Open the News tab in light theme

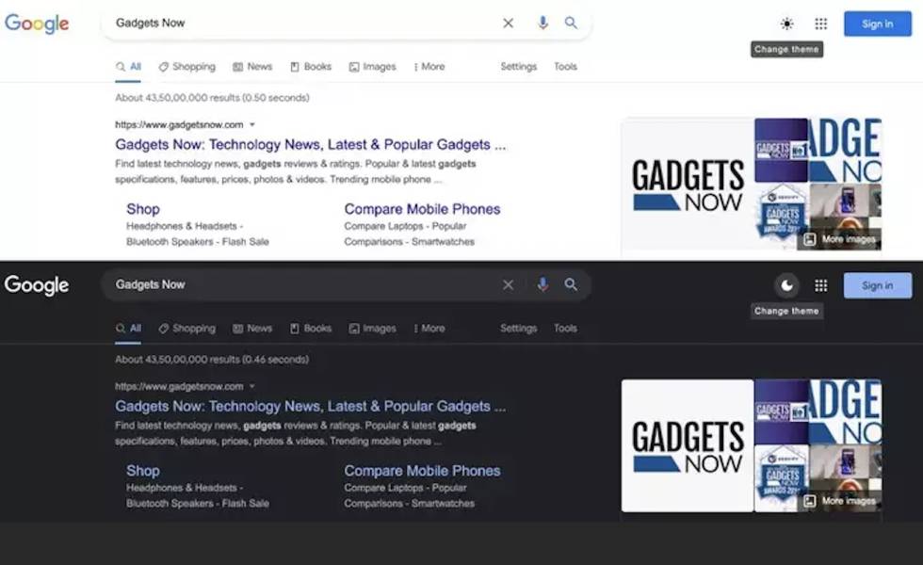pyautogui.click(x=252, y=67)
